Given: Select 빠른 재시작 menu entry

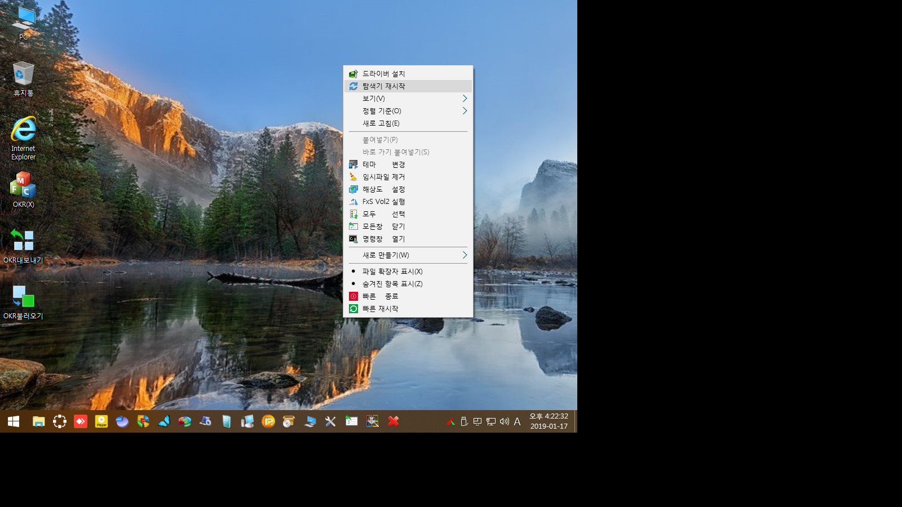Looking at the screenshot, I should point(408,309).
